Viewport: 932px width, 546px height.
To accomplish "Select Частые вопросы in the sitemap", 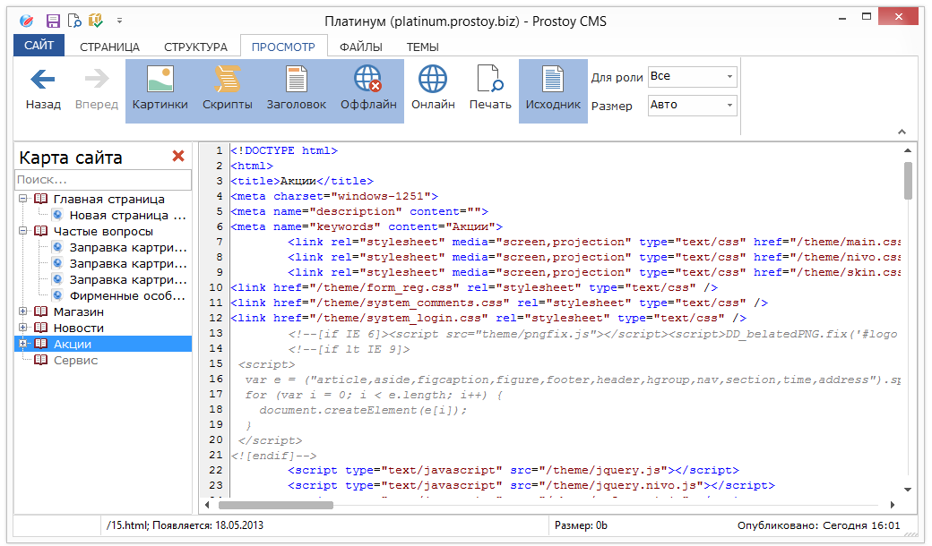I will click(103, 232).
